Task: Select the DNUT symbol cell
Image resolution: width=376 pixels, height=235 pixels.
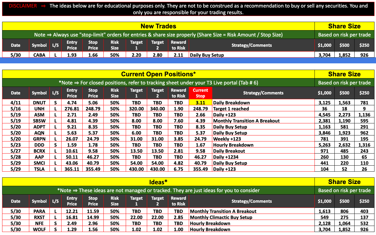Action: point(39,103)
